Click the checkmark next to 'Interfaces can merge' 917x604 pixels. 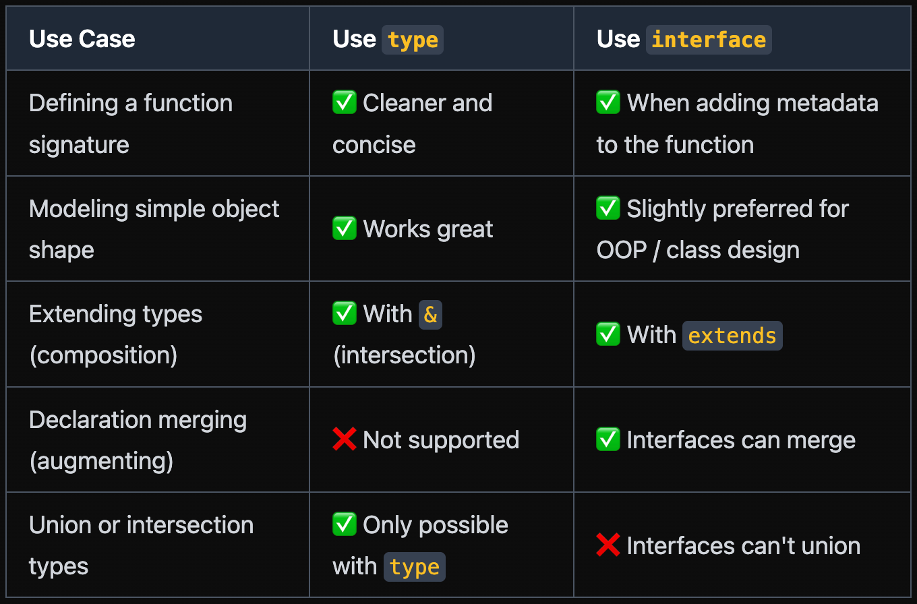[x=608, y=440]
